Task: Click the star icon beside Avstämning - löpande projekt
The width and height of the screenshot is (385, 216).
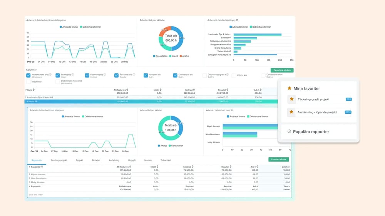Action: coord(291,112)
